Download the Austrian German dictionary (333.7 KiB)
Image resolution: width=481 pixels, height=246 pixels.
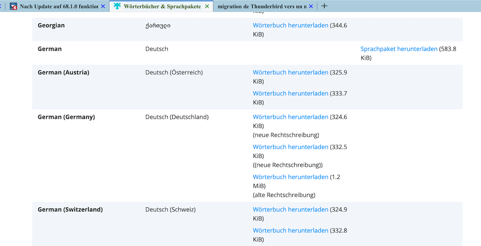(290, 93)
